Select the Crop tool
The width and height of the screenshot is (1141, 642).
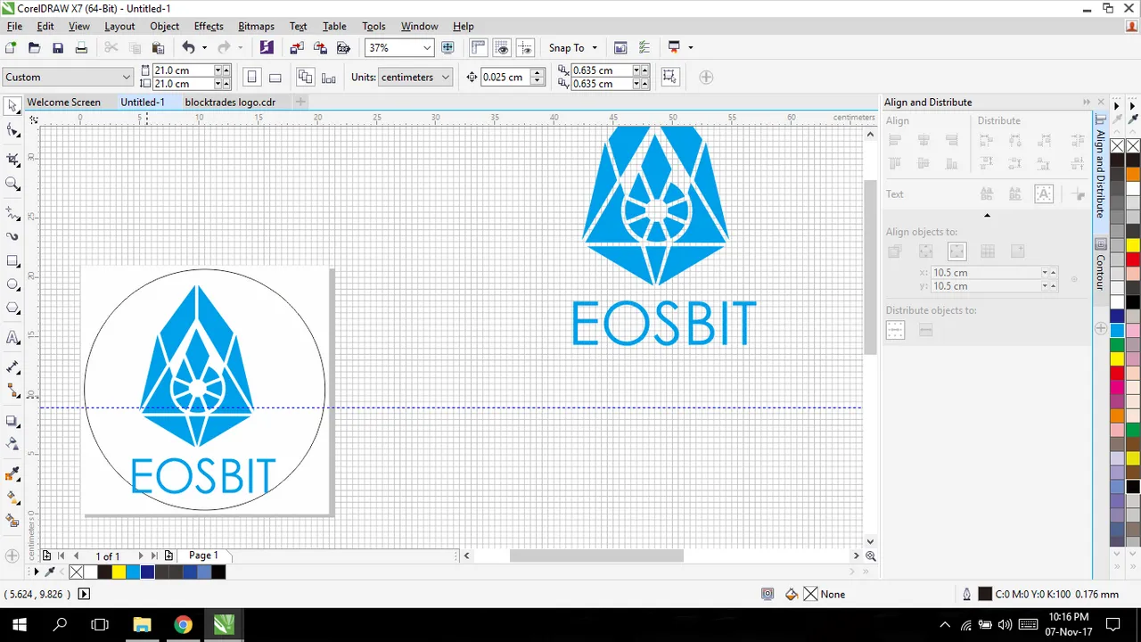(12, 160)
